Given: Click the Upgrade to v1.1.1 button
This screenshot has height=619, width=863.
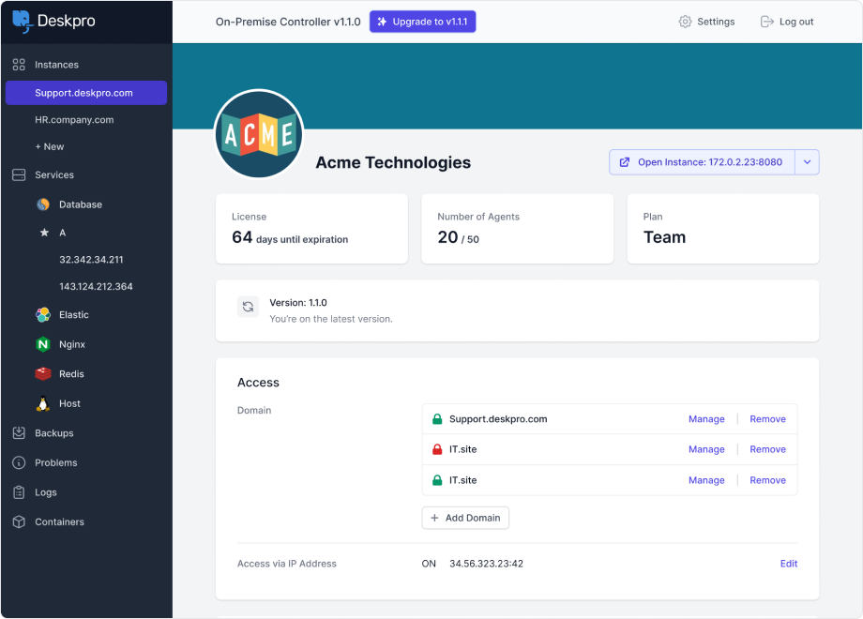Looking at the screenshot, I should 422,21.
